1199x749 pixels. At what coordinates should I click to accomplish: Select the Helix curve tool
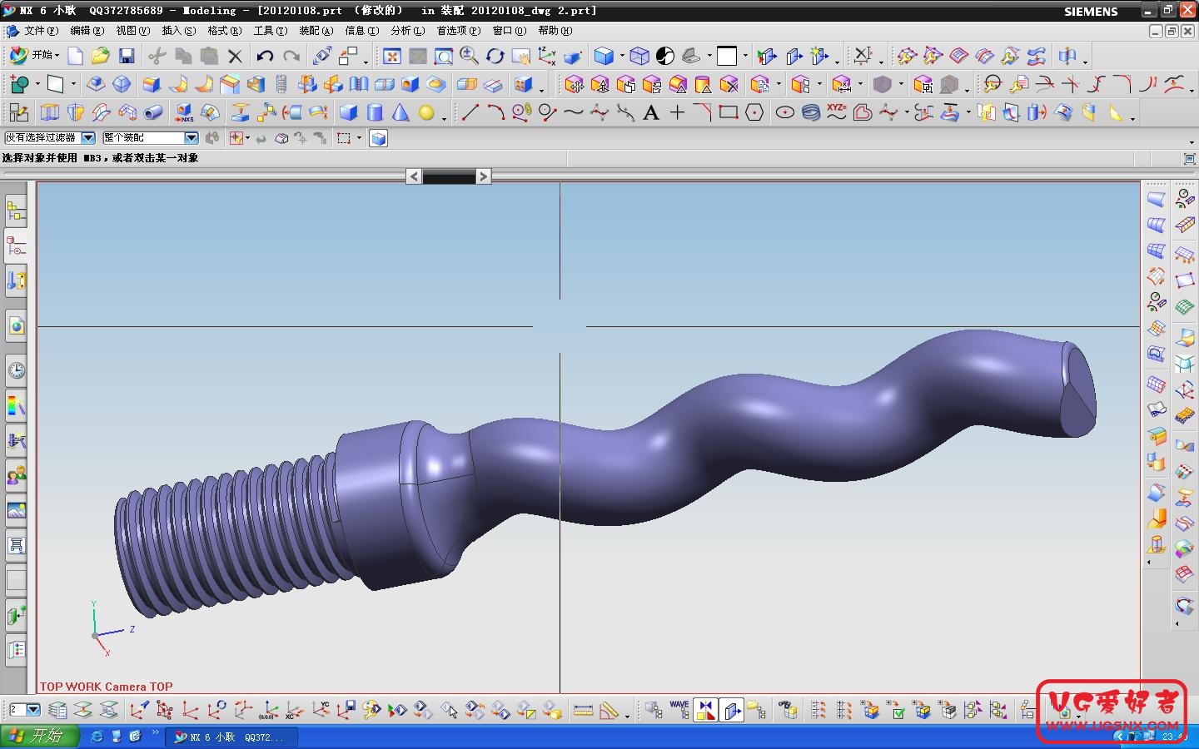[811, 112]
